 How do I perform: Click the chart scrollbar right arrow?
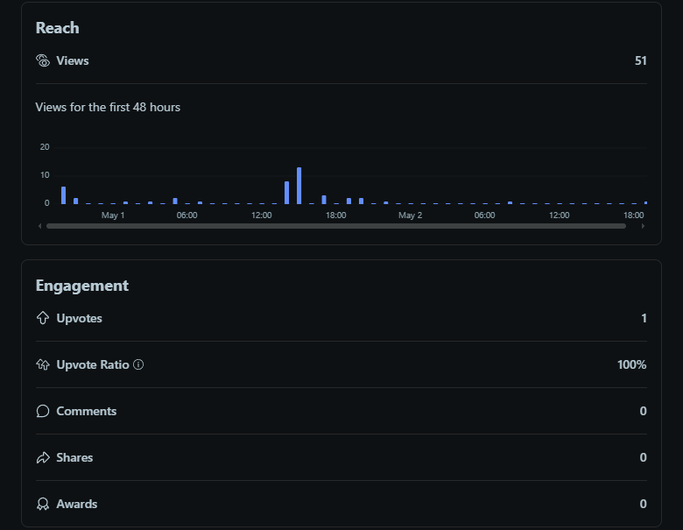[643, 226]
